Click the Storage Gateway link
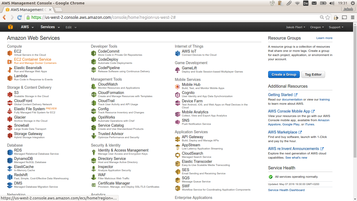Image resolution: width=357 pixels, height=201 pixels. click(28, 134)
